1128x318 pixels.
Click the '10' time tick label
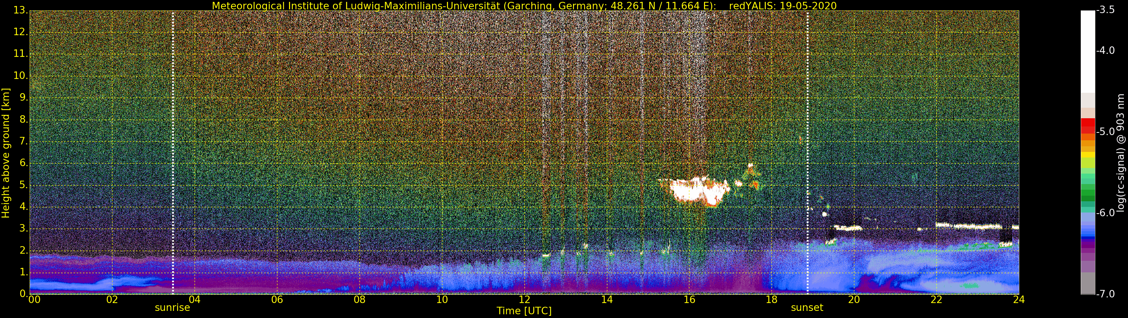coord(442,300)
